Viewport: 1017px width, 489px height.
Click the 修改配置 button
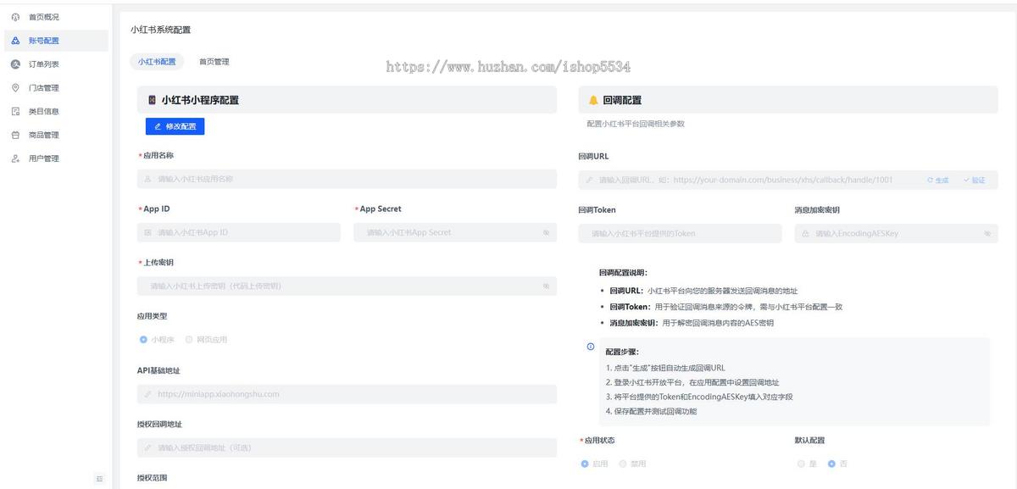pos(175,126)
